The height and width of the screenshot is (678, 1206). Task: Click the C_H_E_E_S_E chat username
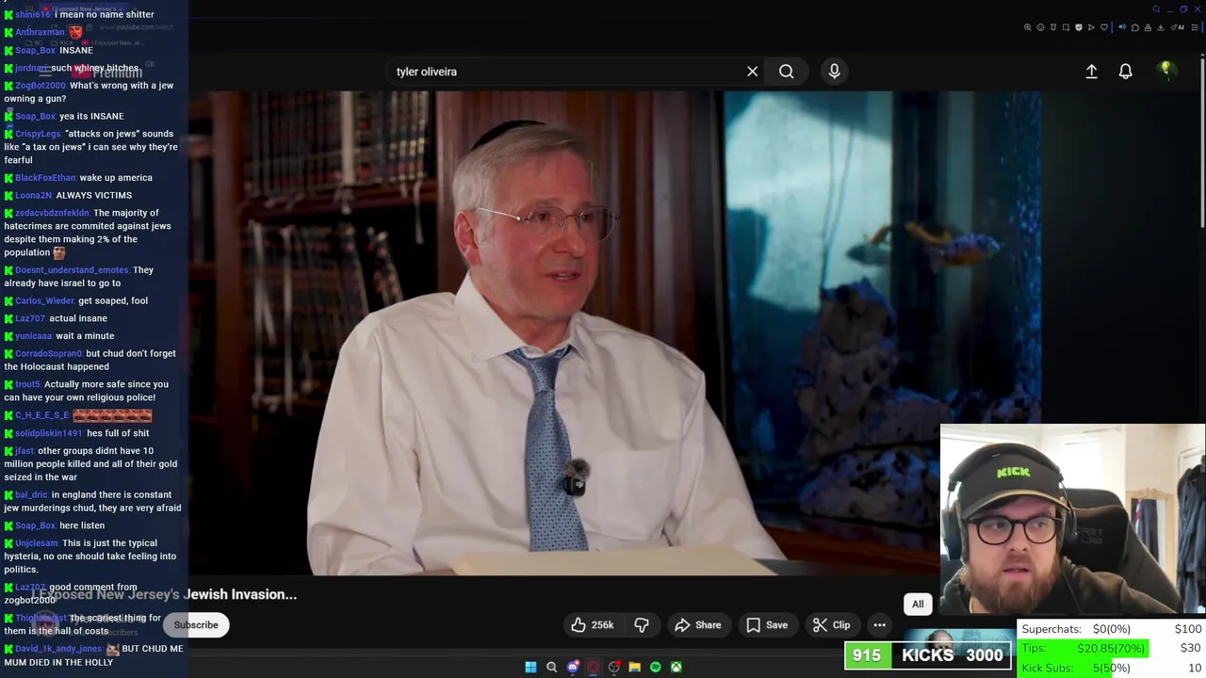pyautogui.click(x=41, y=415)
